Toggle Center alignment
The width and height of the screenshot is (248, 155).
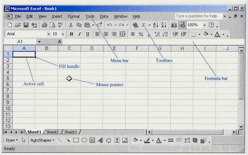(x=106, y=34)
